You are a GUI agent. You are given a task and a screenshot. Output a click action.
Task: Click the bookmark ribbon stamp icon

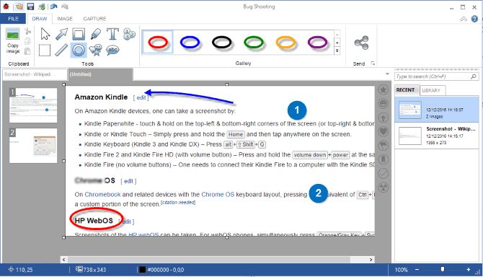pos(384,159)
